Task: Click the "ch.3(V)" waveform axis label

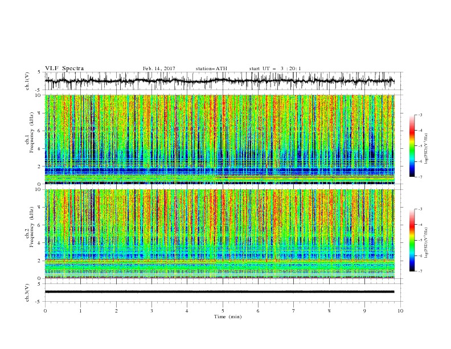Action: click(x=27, y=293)
